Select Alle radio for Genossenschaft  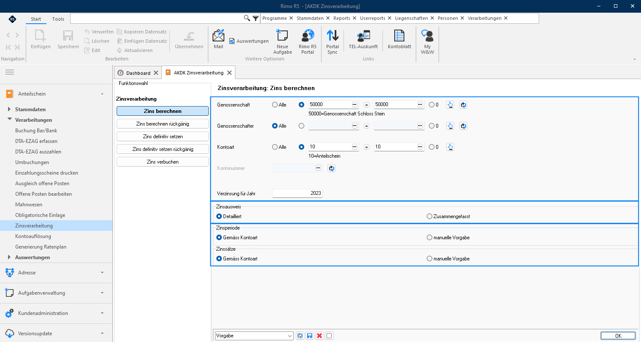pos(275,105)
